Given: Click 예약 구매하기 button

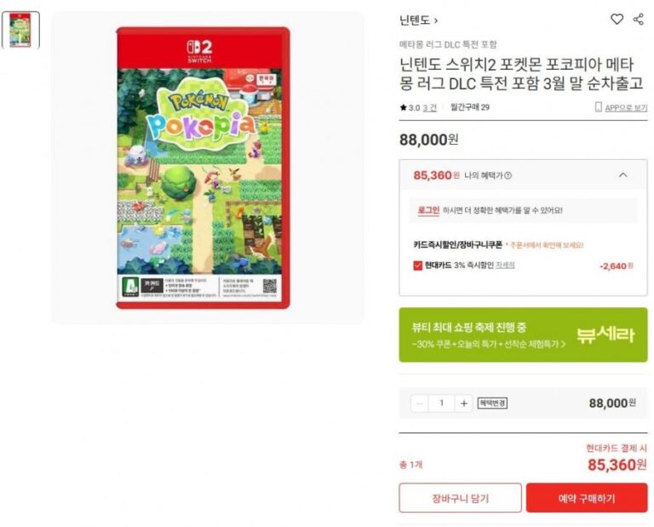Looking at the screenshot, I should pos(587,498).
